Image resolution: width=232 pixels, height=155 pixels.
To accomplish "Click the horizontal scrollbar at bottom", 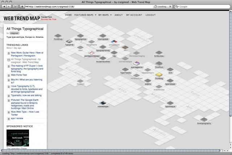I will point(111,151).
